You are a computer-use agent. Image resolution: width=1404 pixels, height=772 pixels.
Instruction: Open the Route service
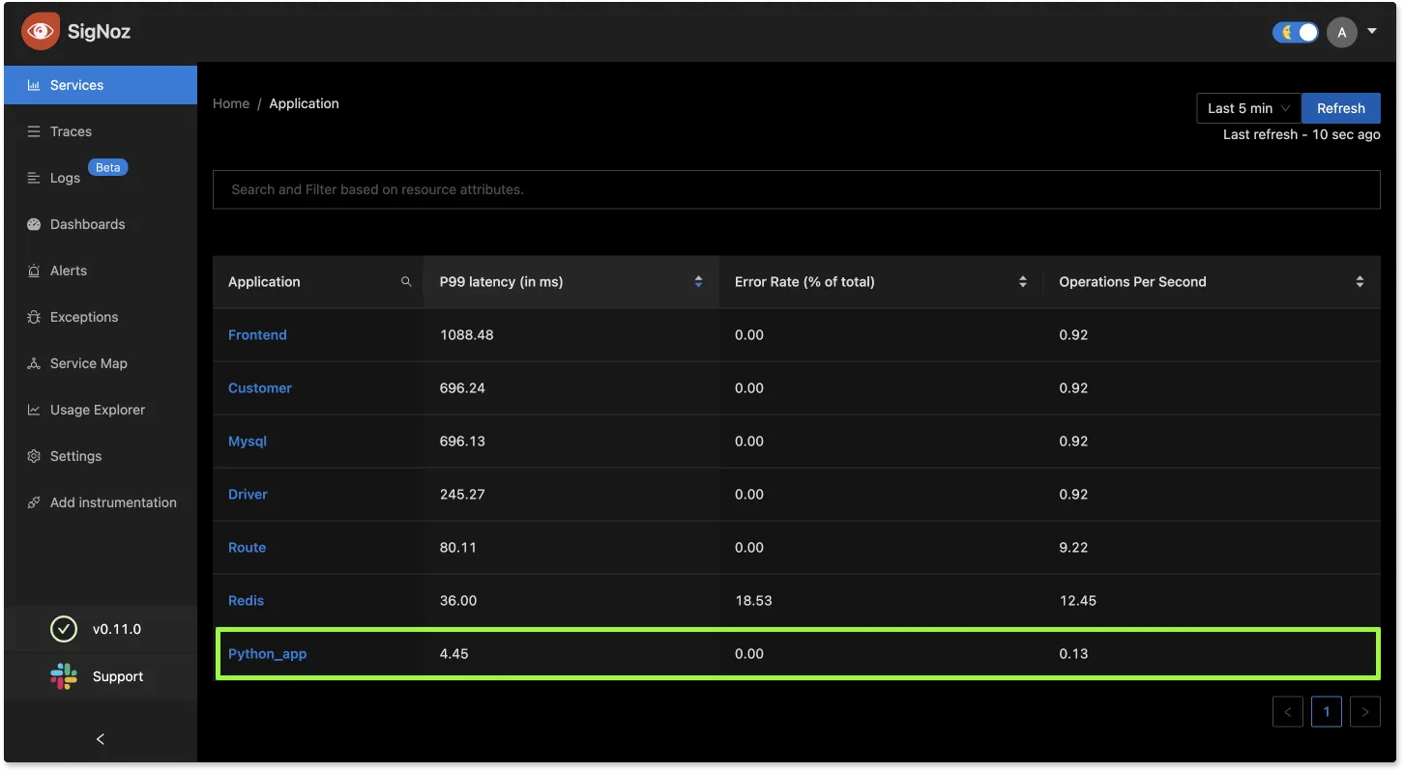coord(247,548)
